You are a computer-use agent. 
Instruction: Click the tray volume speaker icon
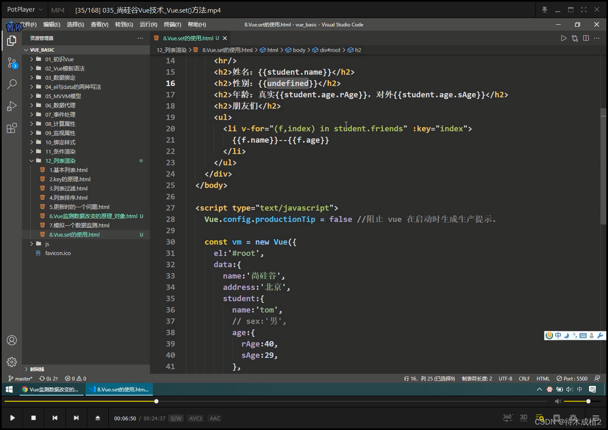click(x=569, y=389)
